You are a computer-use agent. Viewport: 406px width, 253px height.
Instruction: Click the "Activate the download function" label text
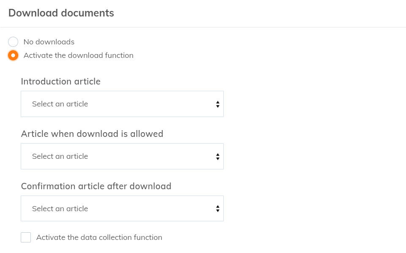(x=79, y=55)
